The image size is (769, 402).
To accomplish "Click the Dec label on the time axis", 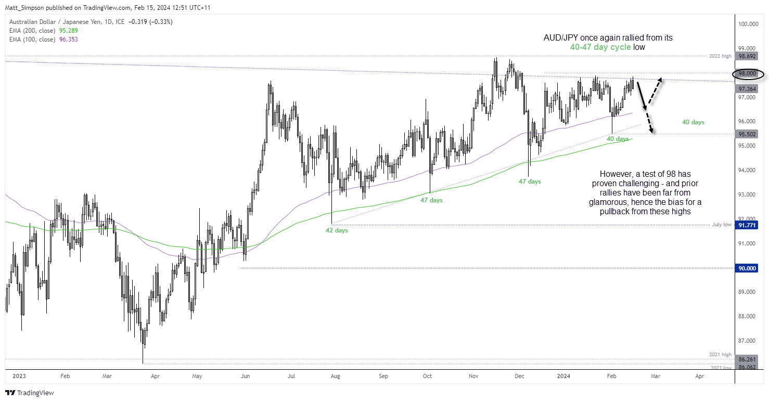I will pos(519,375).
